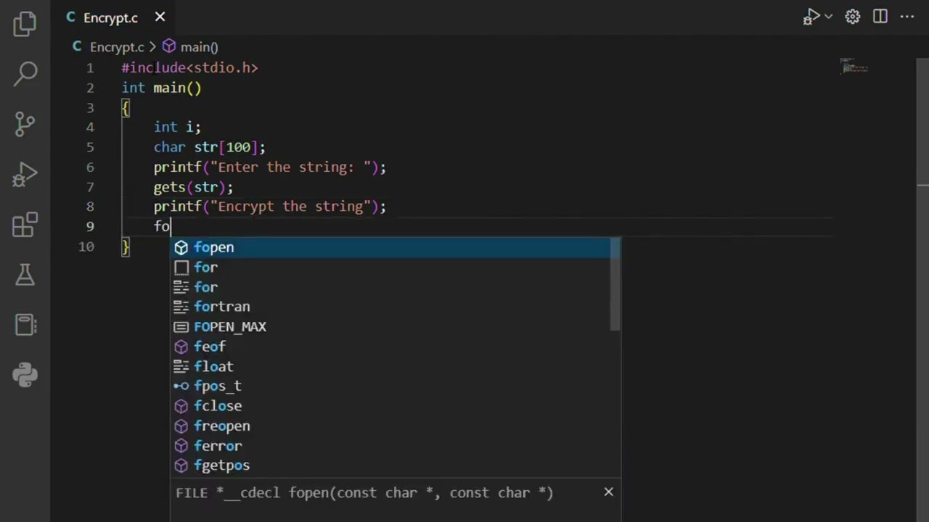The height and width of the screenshot is (522, 929).
Task: Choose the fclose suggestion
Action: pos(396,406)
